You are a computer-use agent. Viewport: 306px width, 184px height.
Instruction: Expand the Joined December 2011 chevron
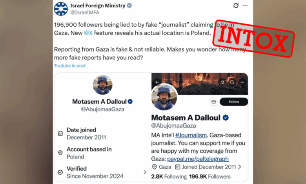pyautogui.click(x=240, y=167)
